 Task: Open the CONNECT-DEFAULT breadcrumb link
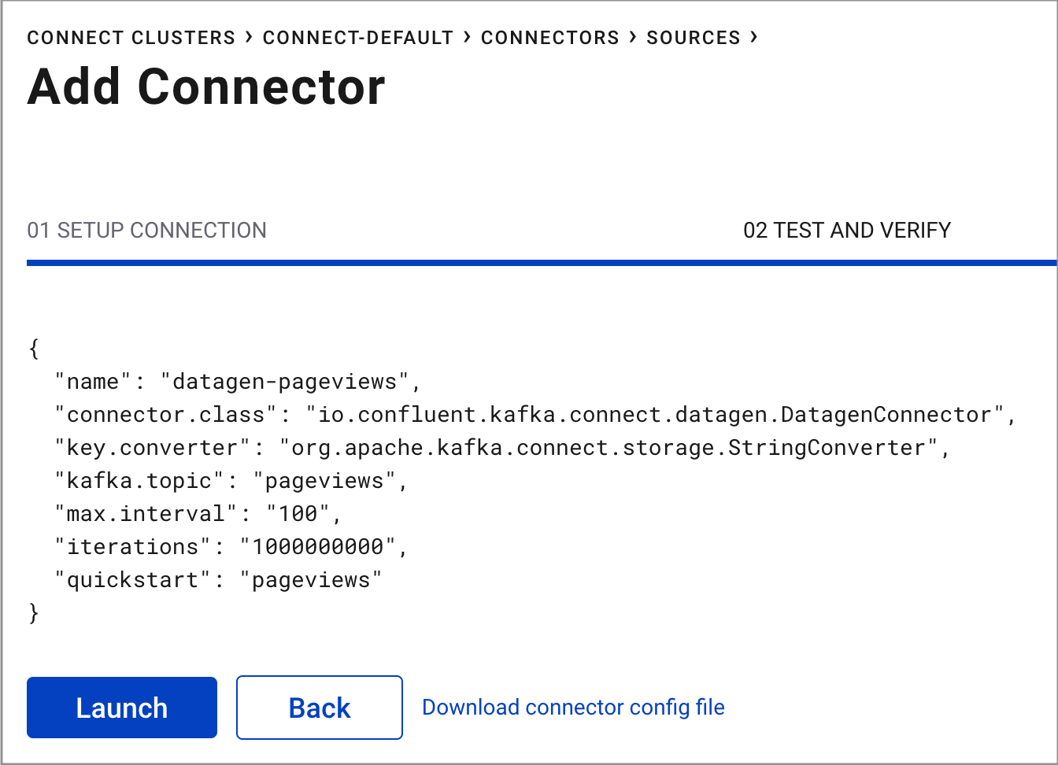pyautogui.click(x=358, y=37)
